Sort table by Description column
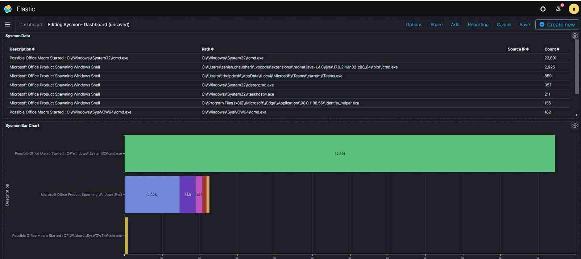The width and height of the screenshot is (581, 259). (22, 49)
